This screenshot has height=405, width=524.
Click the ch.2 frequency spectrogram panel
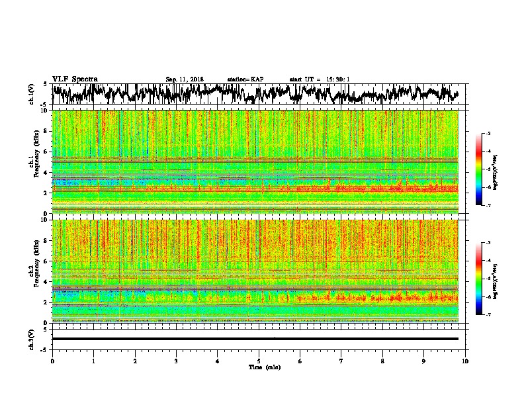[255, 271]
